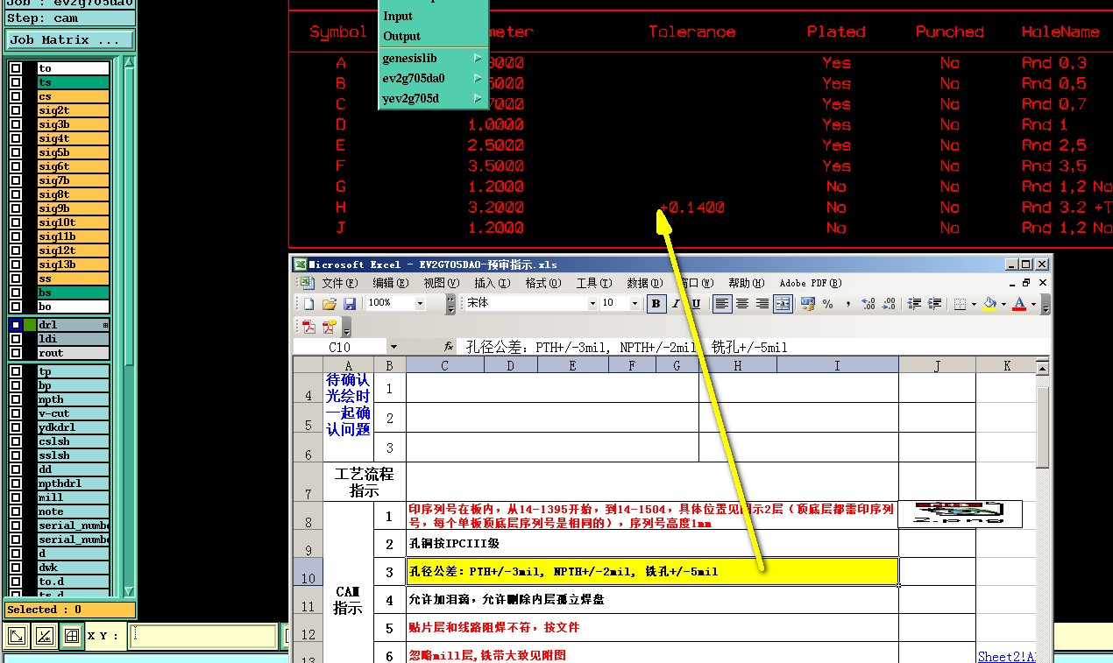Click the Borders icon in Excel
The height and width of the screenshot is (663, 1113).
point(960,304)
